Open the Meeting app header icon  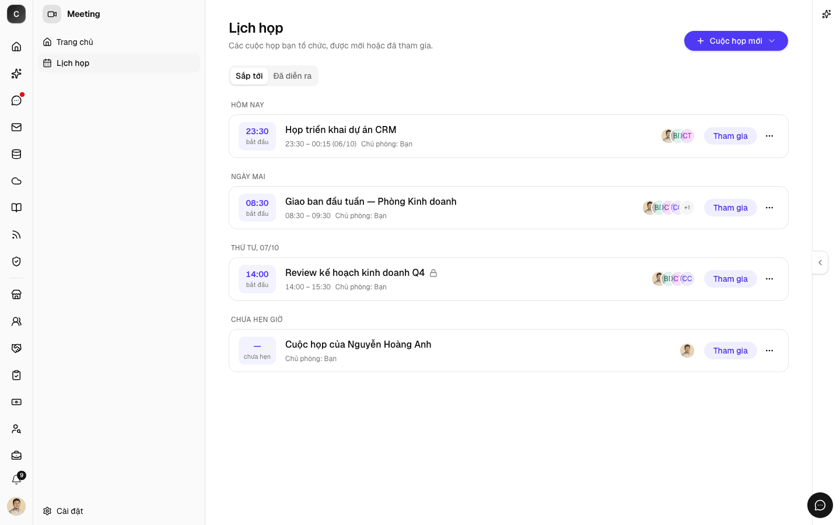point(52,14)
